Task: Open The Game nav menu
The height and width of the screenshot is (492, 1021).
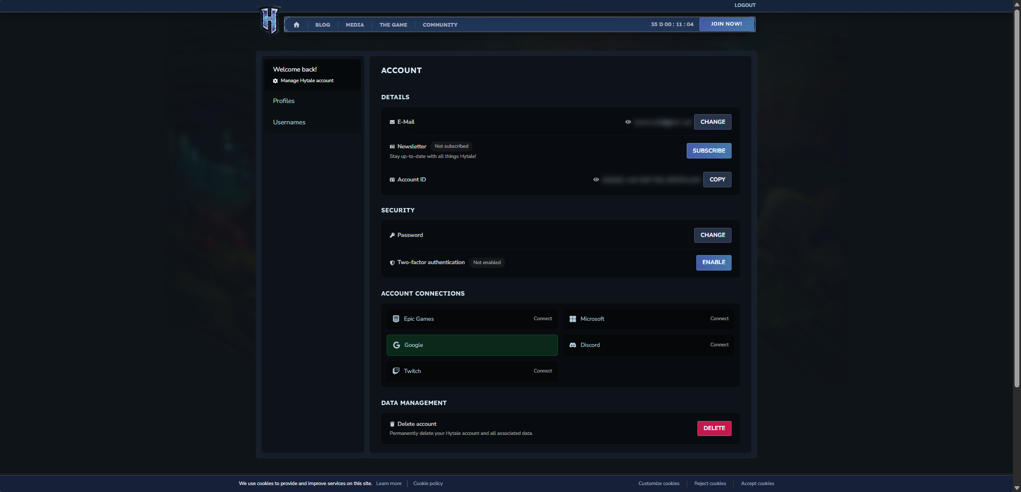Action: [x=393, y=25]
